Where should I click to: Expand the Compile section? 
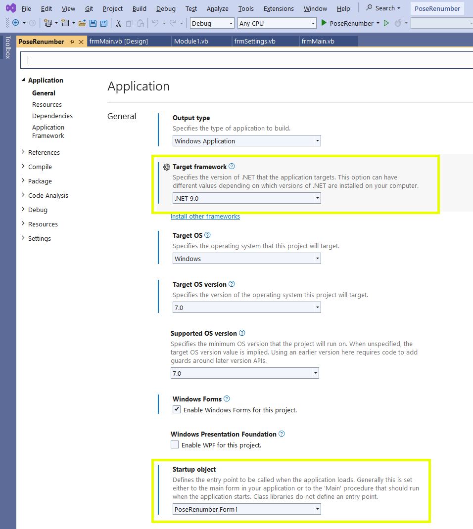pos(23,166)
